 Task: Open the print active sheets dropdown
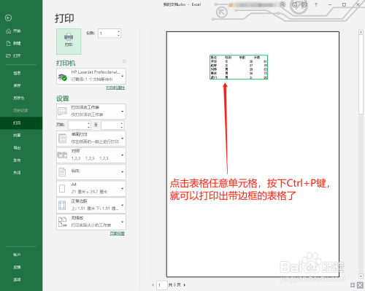pyautogui.click(x=91, y=112)
